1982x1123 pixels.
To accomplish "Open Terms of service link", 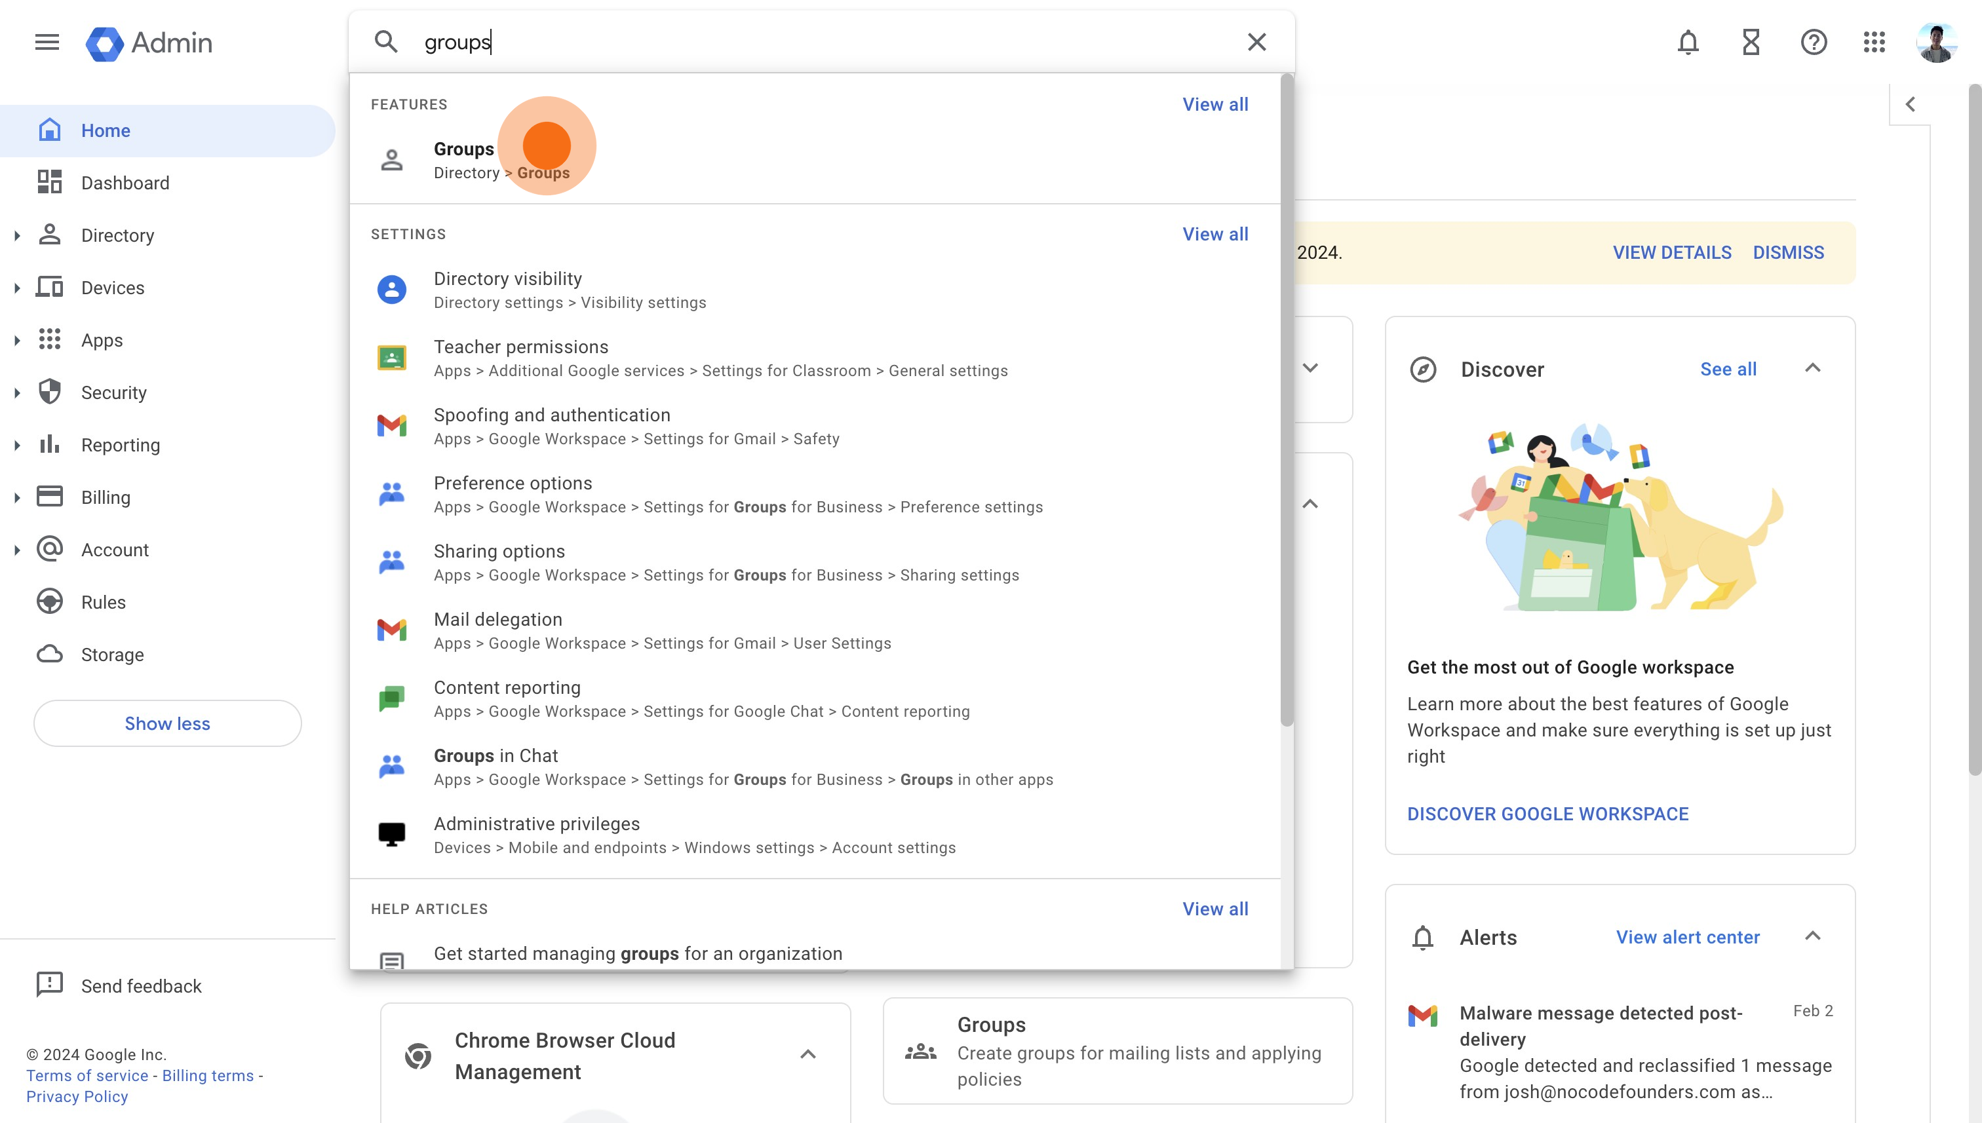I will click(x=87, y=1075).
